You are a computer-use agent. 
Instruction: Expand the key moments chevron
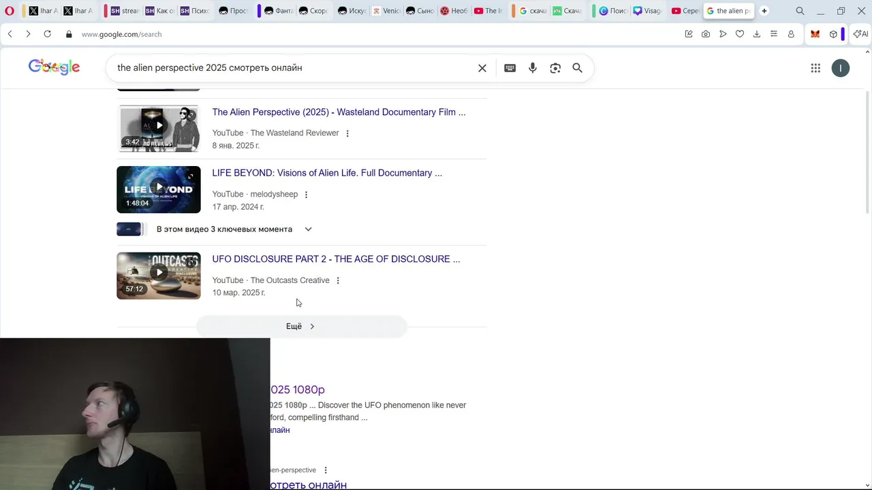click(x=308, y=229)
